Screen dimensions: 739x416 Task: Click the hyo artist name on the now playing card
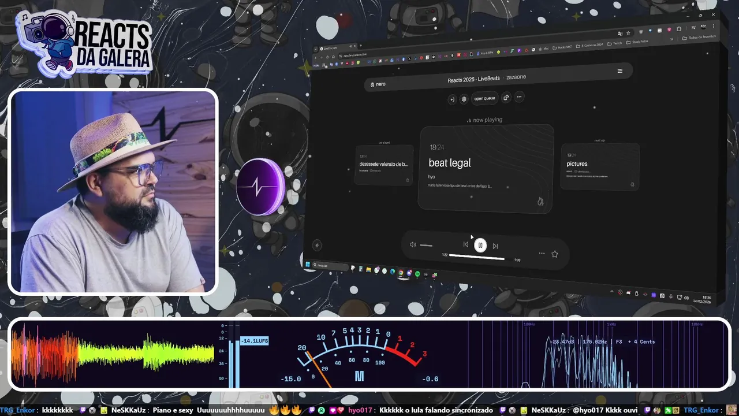click(x=432, y=176)
